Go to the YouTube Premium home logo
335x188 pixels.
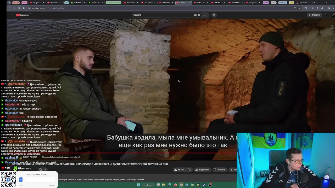tap(23, 15)
